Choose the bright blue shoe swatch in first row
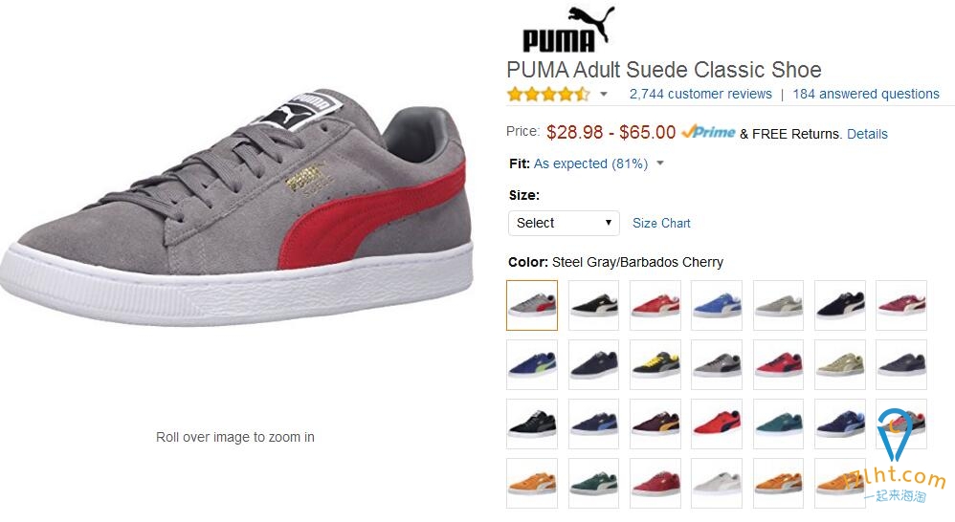This screenshot has width=955, height=522. click(717, 305)
